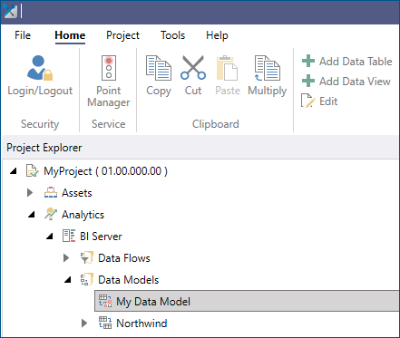Select the Data Flows tree item

tap(124, 258)
